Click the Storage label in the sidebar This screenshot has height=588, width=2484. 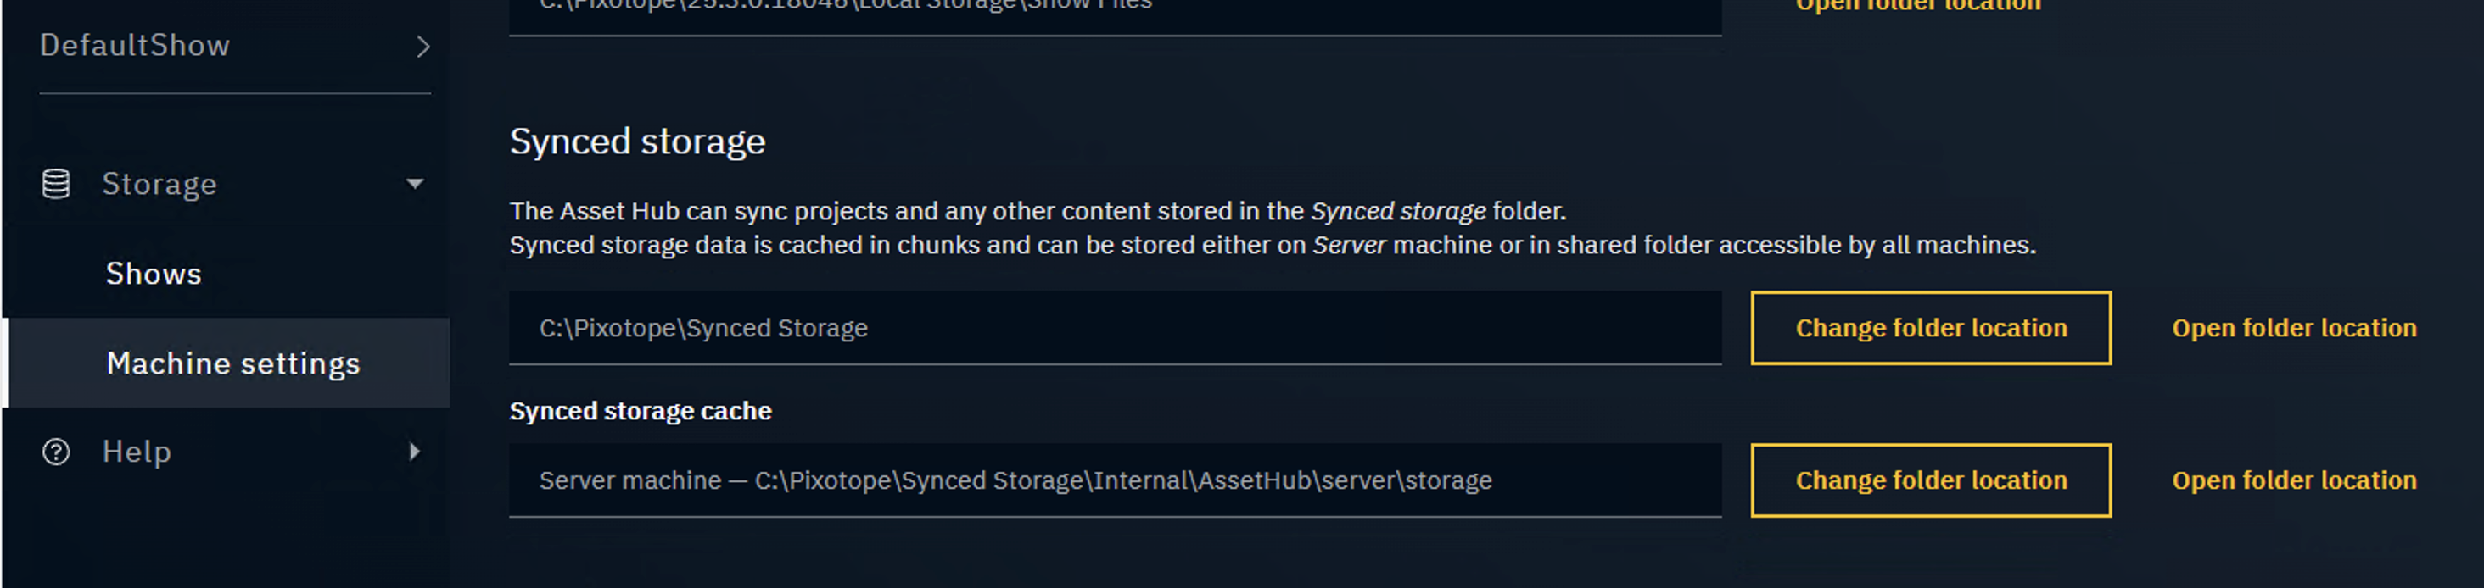(159, 183)
